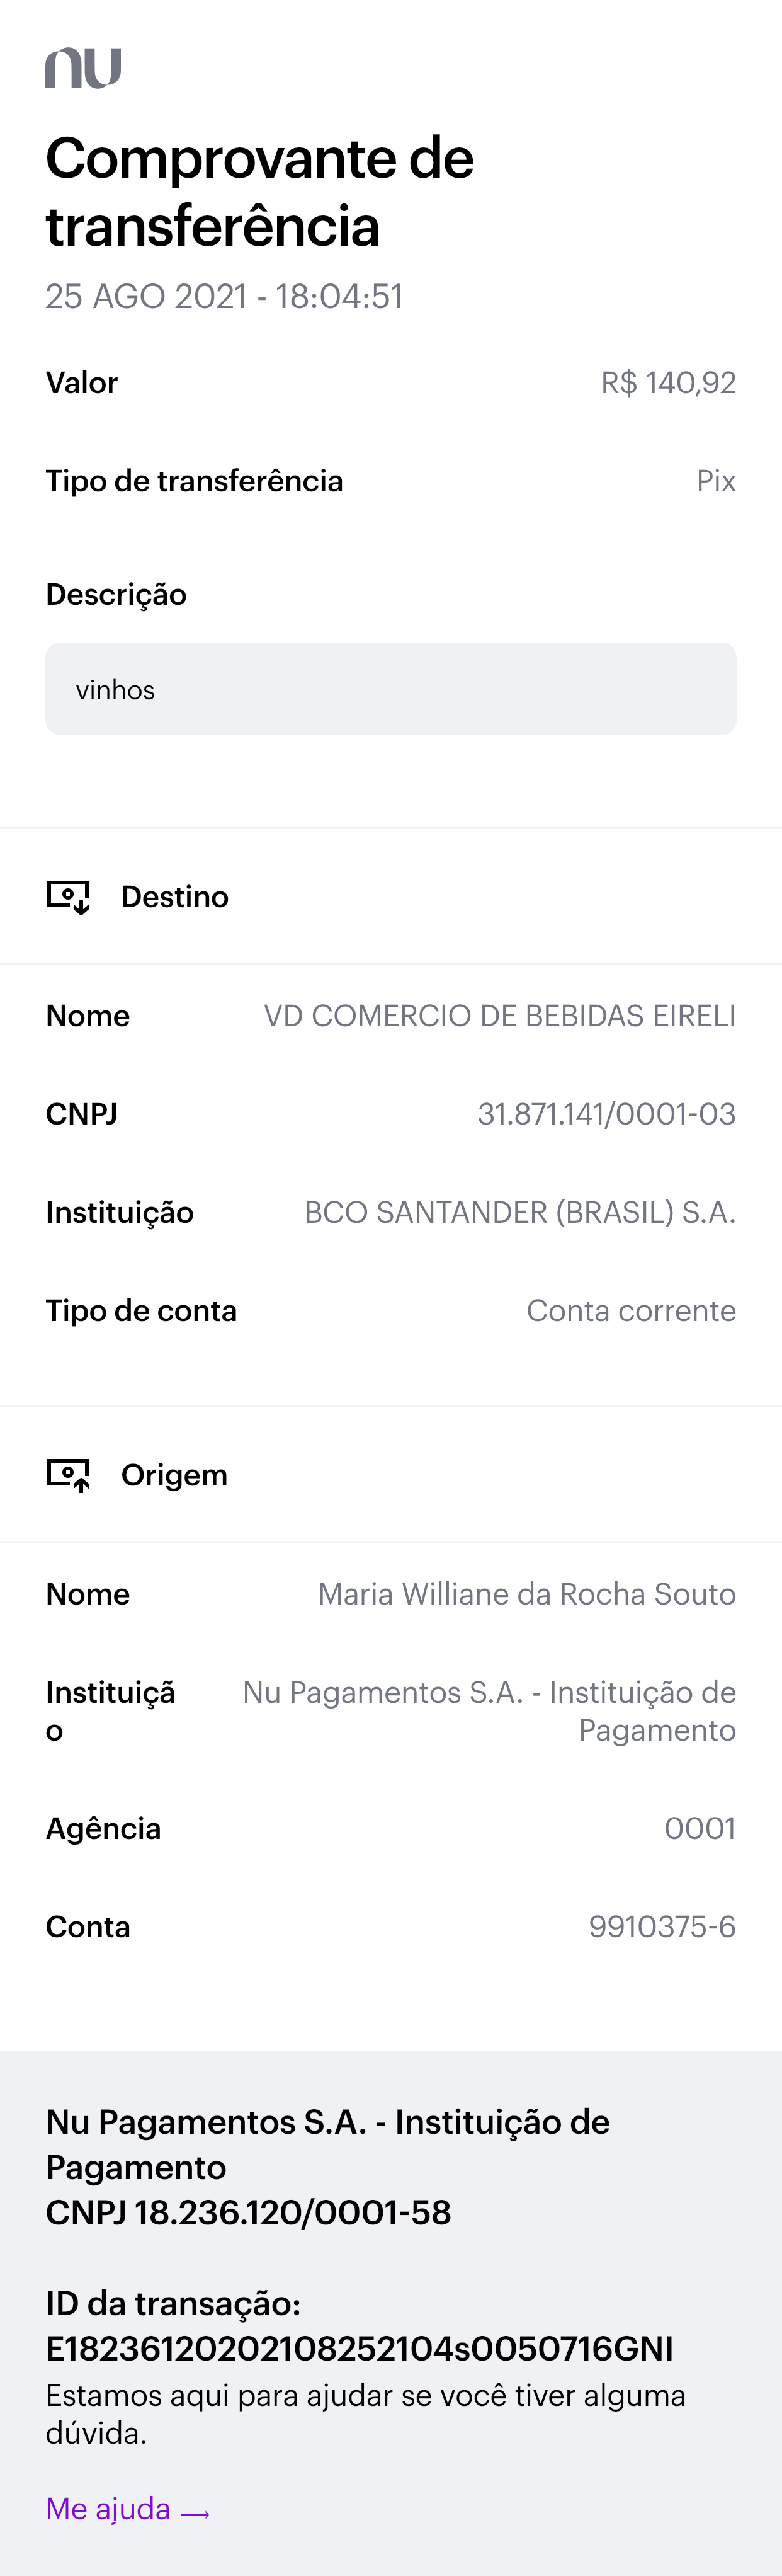Viewport: 782px width, 2576px height.
Task: Open the Me ajuda help link
Action: click(108, 2508)
